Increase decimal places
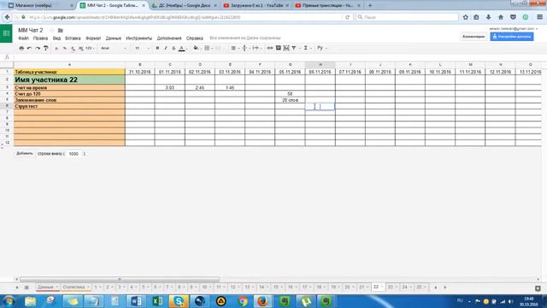The width and height of the screenshot is (547, 308). click(x=80, y=48)
